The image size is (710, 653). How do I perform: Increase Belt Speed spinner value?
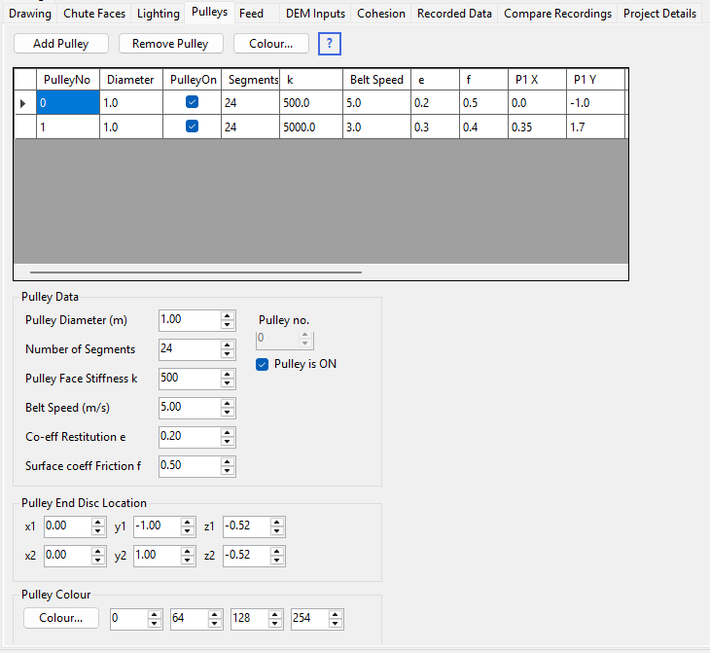[228, 403]
